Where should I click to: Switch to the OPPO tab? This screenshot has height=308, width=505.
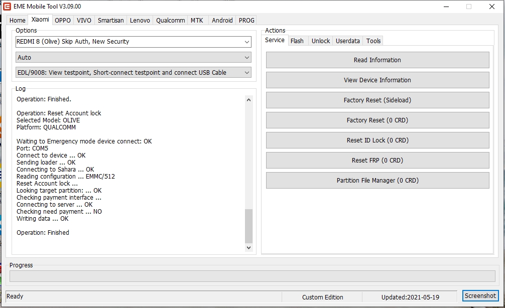coord(62,20)
